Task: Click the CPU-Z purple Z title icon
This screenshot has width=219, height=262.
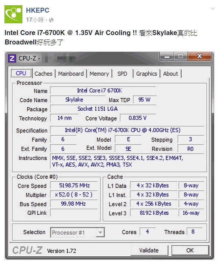Action: pos(12,59)
